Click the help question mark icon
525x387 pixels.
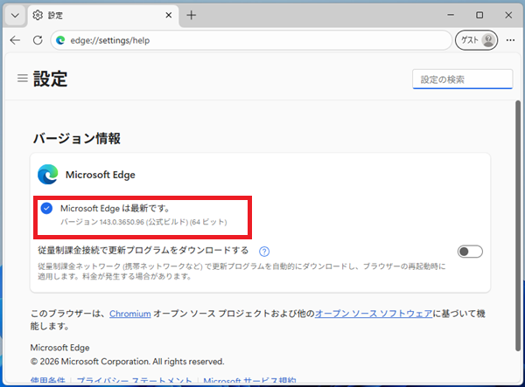click(x=264, y=252)
